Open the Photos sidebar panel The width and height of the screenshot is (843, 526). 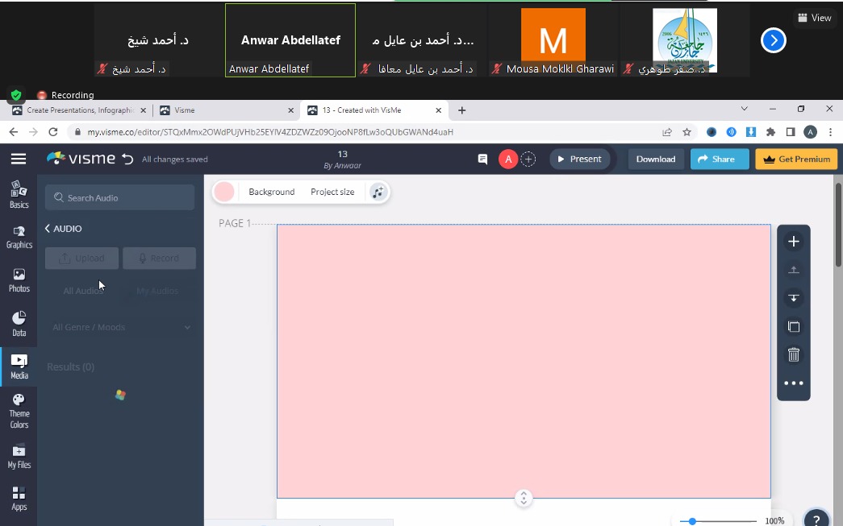19,280
